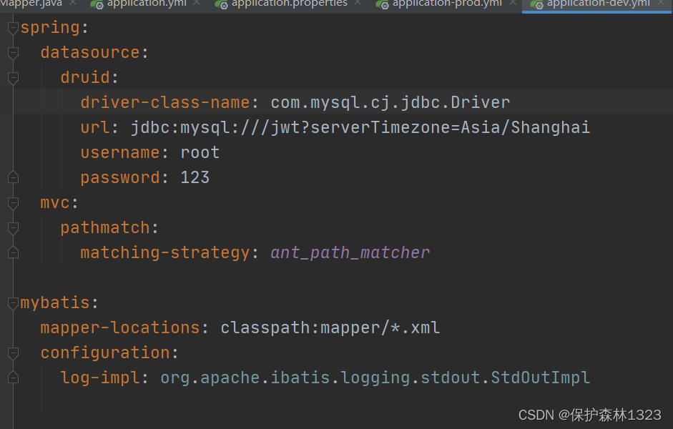Collapse the datasource block via its gutter arrow
The image size is (673, 429).
(x=13, y=51)
